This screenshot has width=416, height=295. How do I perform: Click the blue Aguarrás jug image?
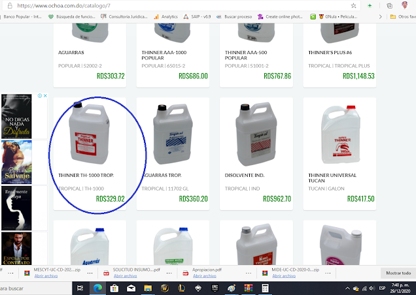tap(90, 246)
